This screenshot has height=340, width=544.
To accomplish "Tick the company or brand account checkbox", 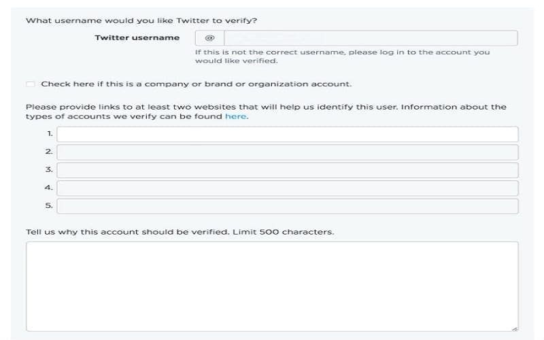I will tap(31, 84).
